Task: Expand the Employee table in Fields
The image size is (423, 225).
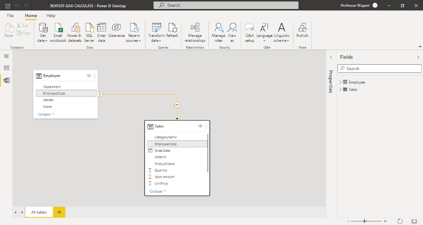Action: pyautogui.click(x=340, y=82)
